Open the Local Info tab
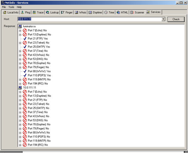 click(11, 12)
